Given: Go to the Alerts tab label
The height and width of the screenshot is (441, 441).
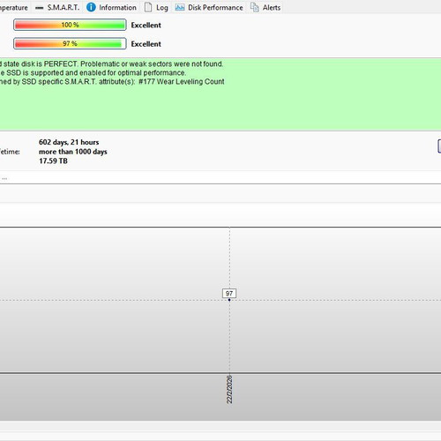Looking at the screenshot, I should point(272,7).
